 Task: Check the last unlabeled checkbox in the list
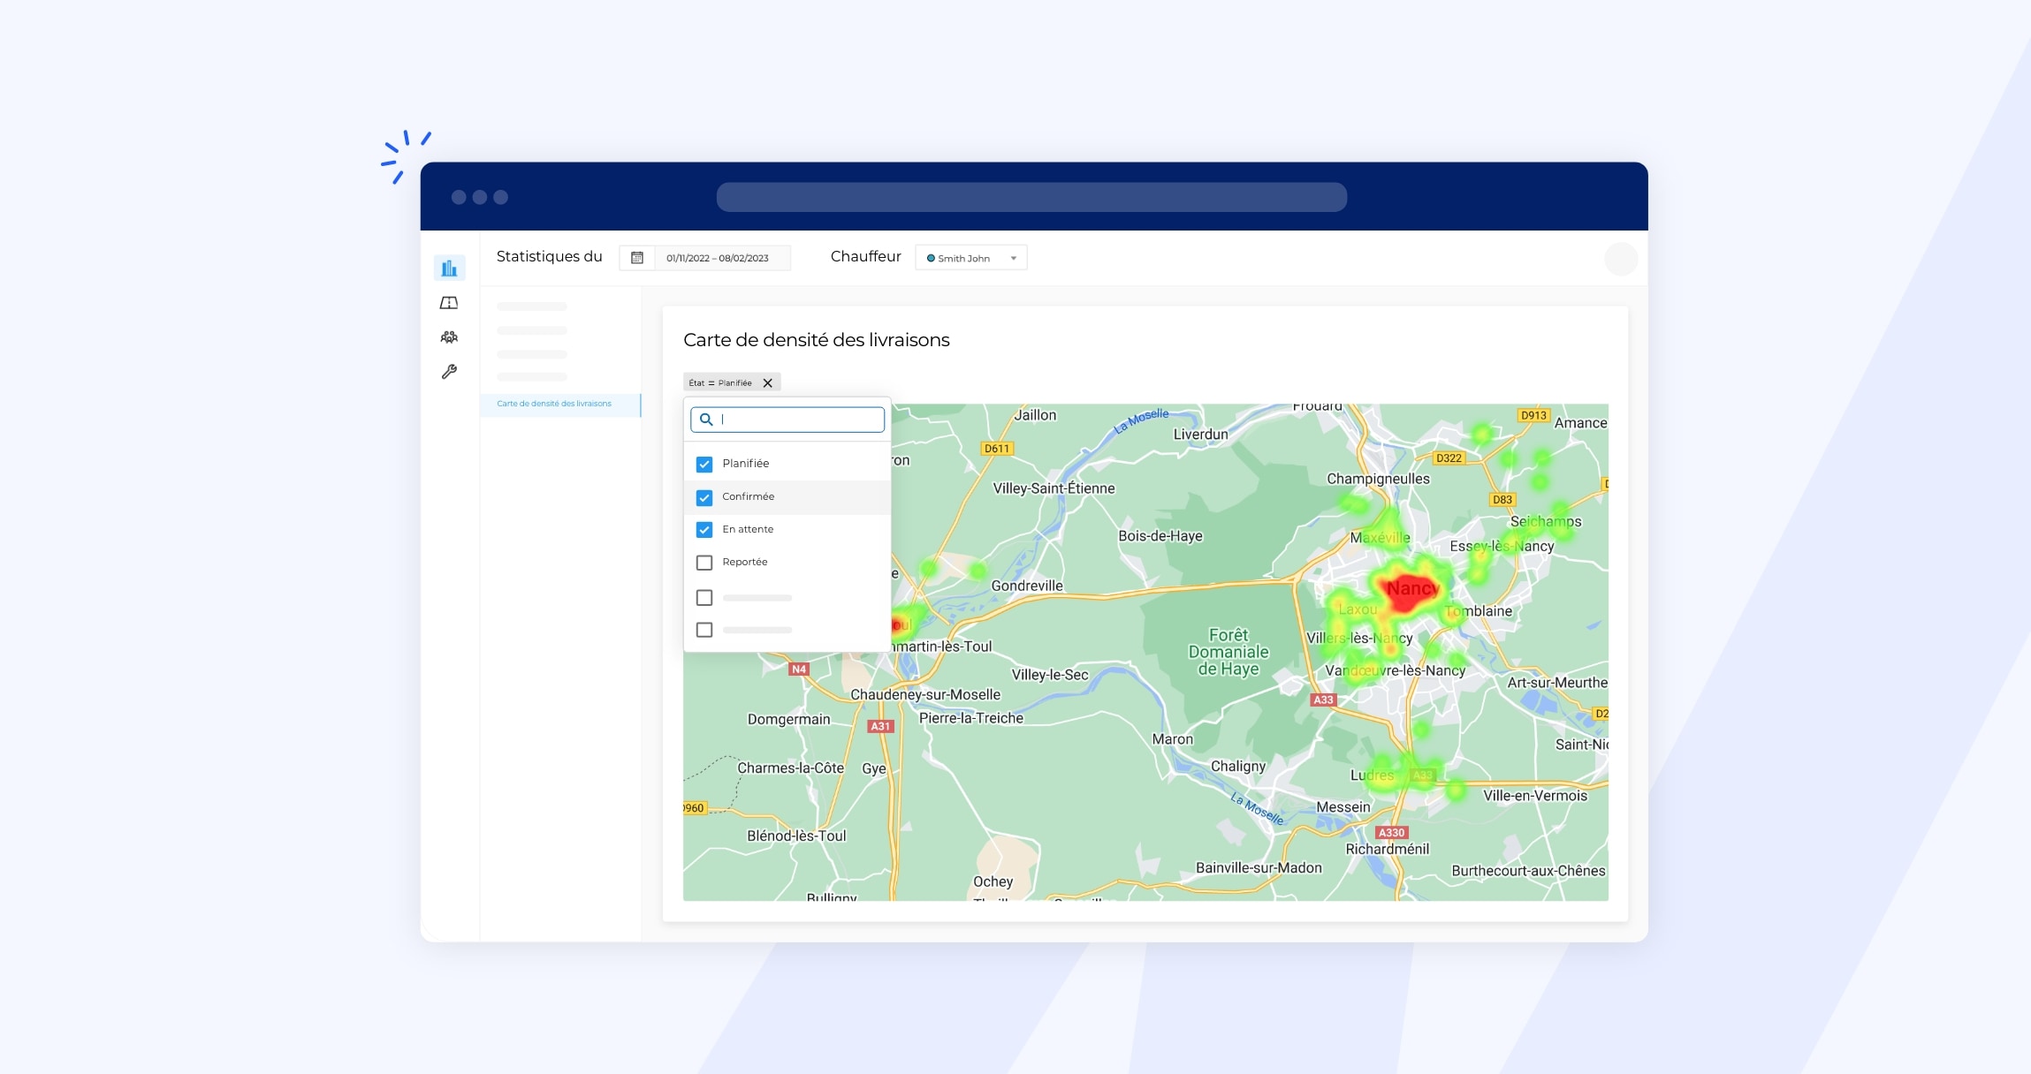[x=704, y=630]
